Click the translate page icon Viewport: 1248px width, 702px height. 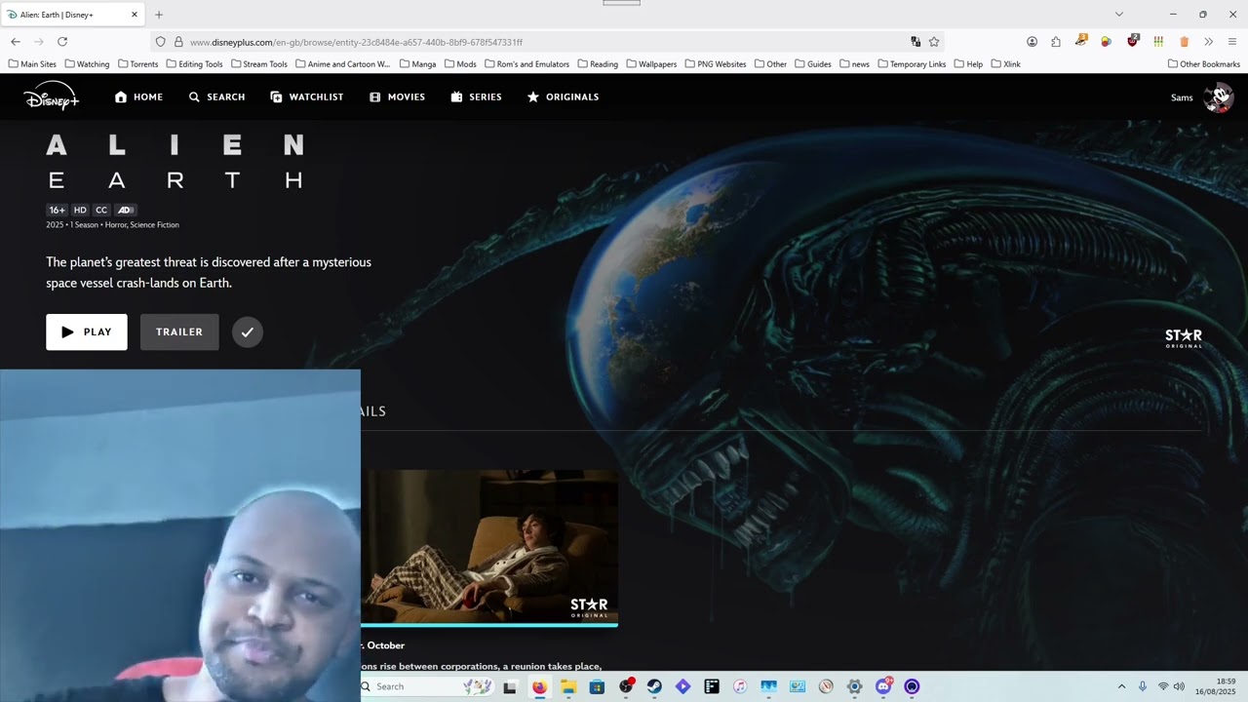916,42
